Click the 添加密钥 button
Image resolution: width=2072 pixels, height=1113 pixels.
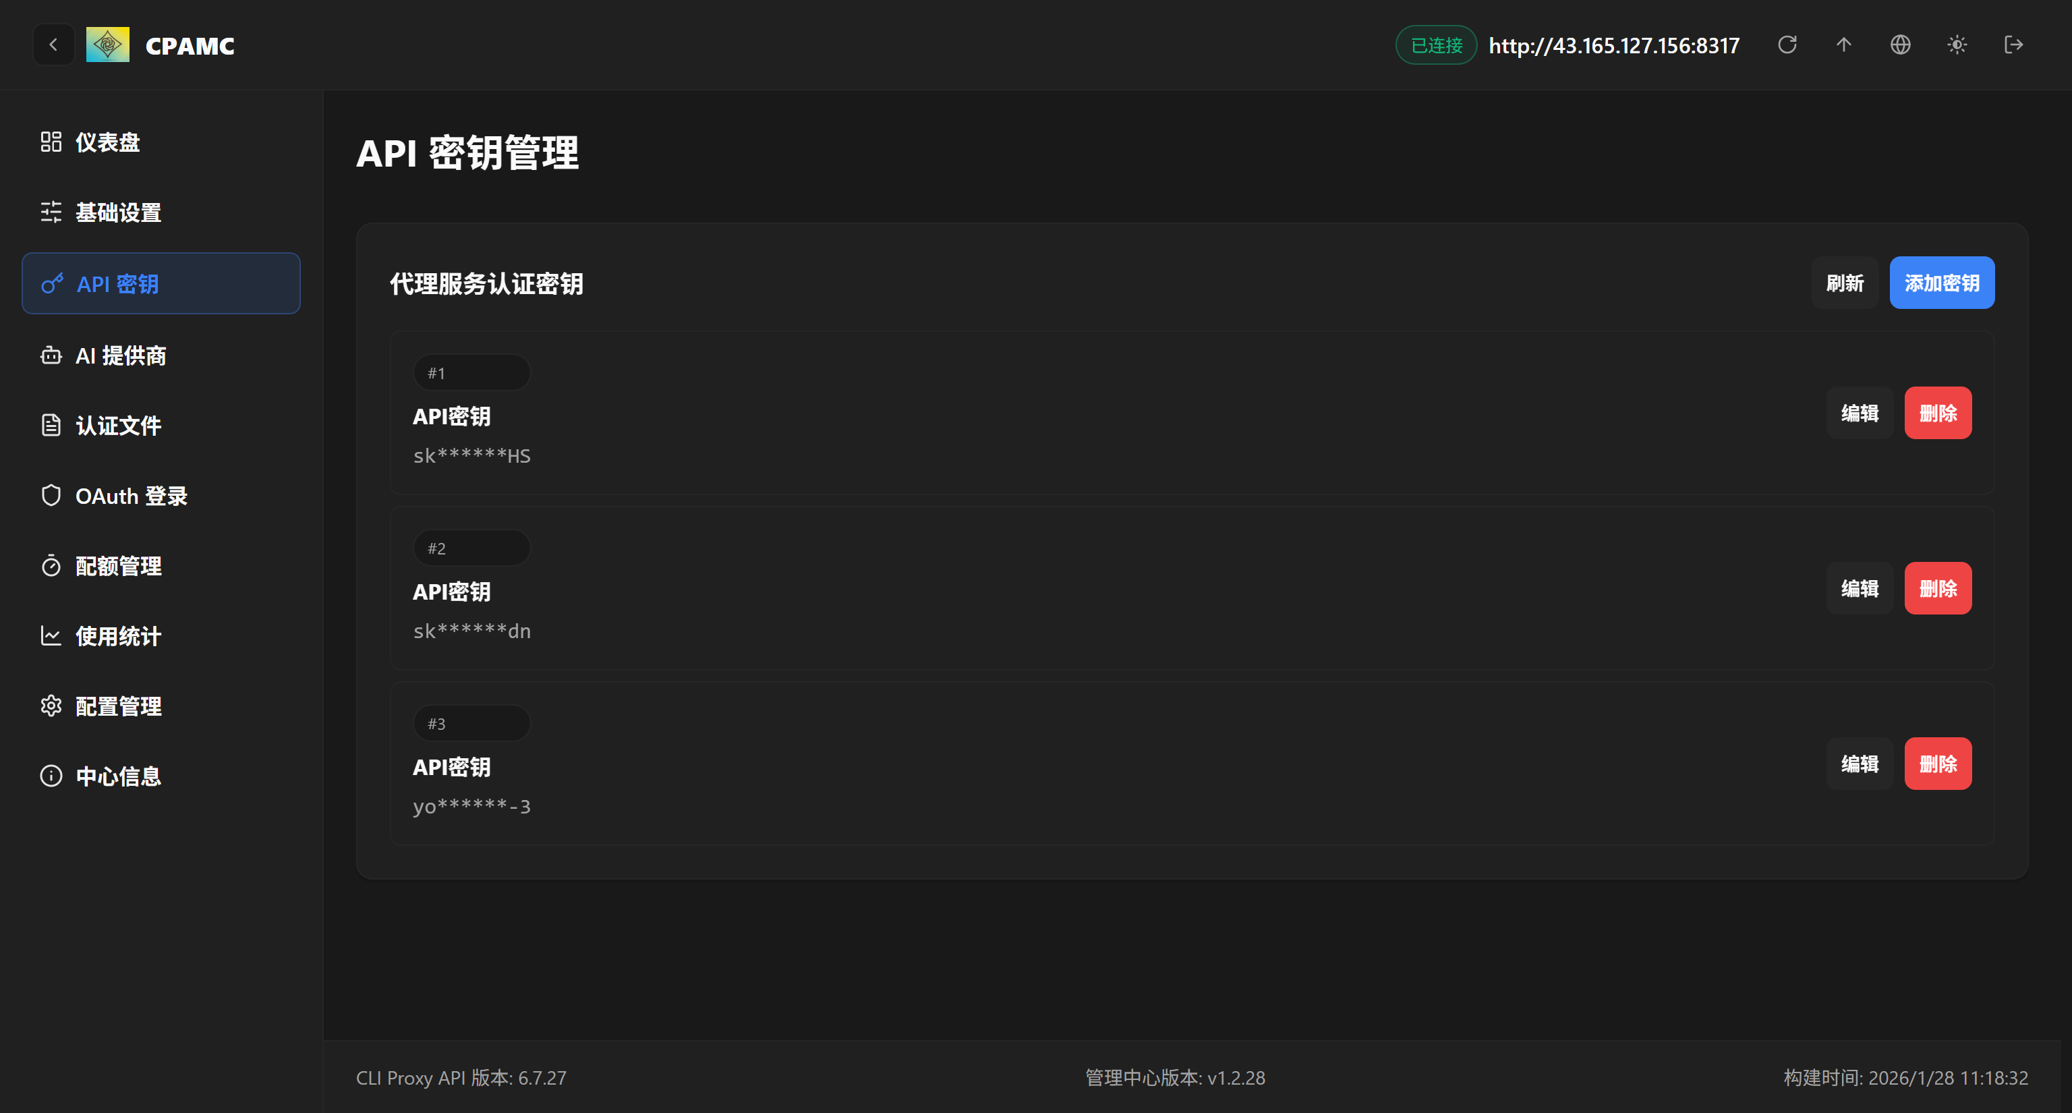click(1942, 282)
